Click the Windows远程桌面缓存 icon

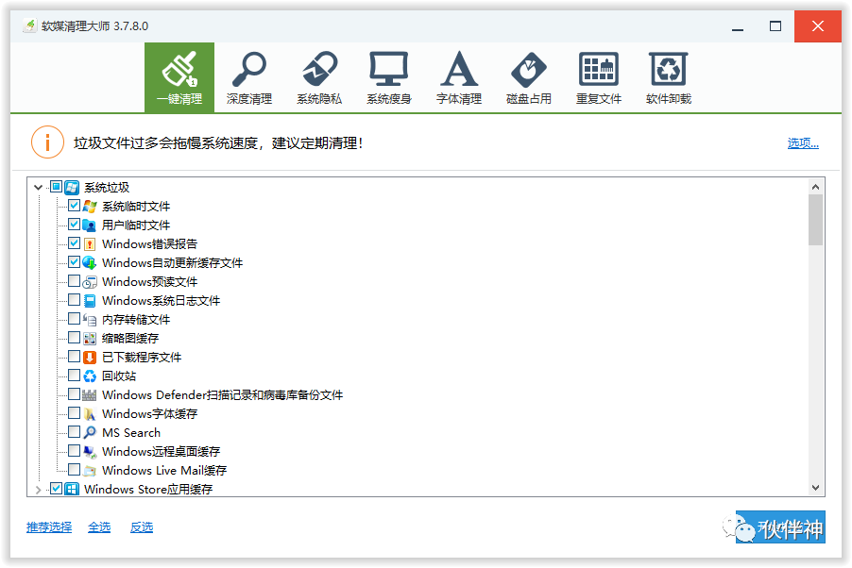coord(90,451)
